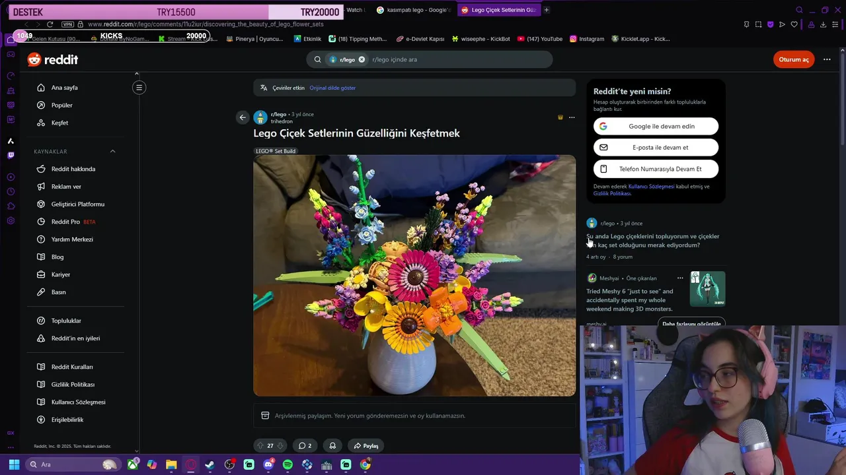Screen dimensions: 846x475
Task: Open Meshyai promoted post options menu
Action: [680, 278]
